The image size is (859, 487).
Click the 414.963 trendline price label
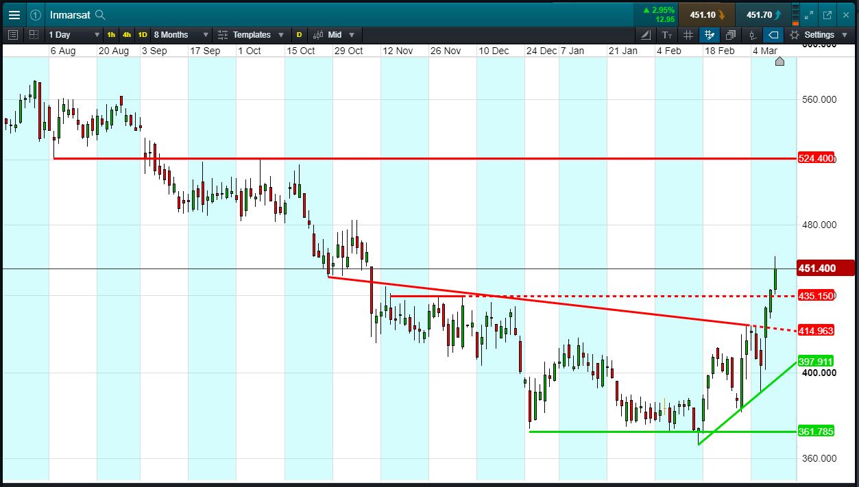point(816,331)
